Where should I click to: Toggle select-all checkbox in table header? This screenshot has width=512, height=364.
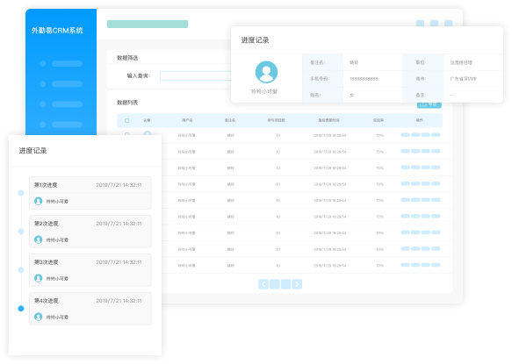(127, 120)
